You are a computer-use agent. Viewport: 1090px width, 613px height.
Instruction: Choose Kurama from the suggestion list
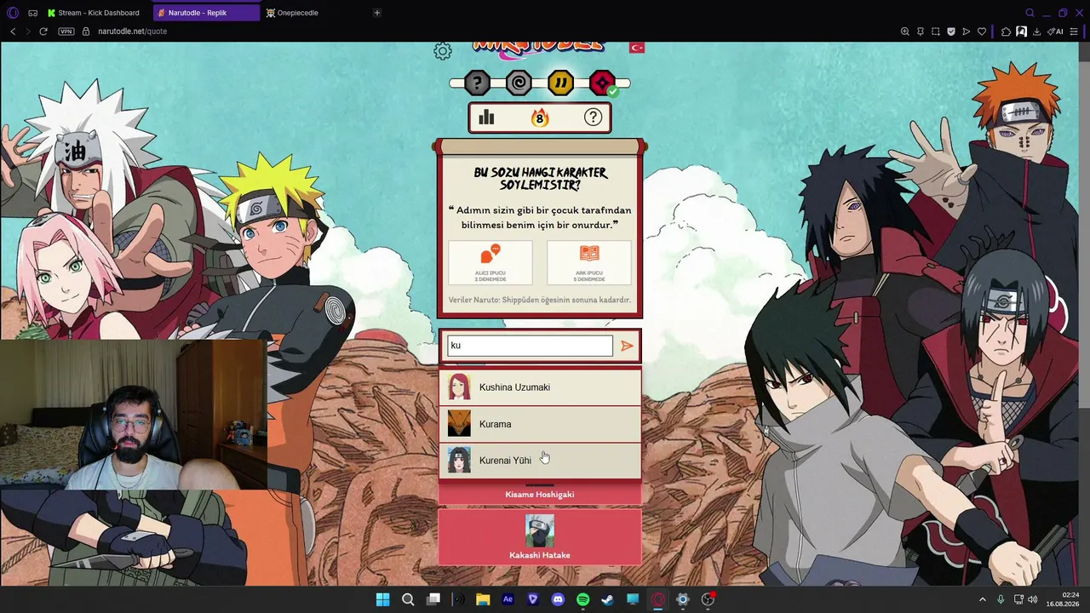(x=540, y=424)
